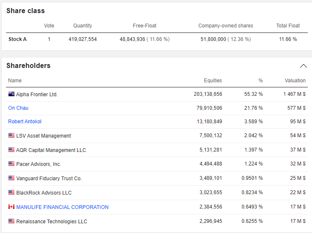Select the 22 M $ valuation
Screen dimensions: 312x233
coord(298,192)
